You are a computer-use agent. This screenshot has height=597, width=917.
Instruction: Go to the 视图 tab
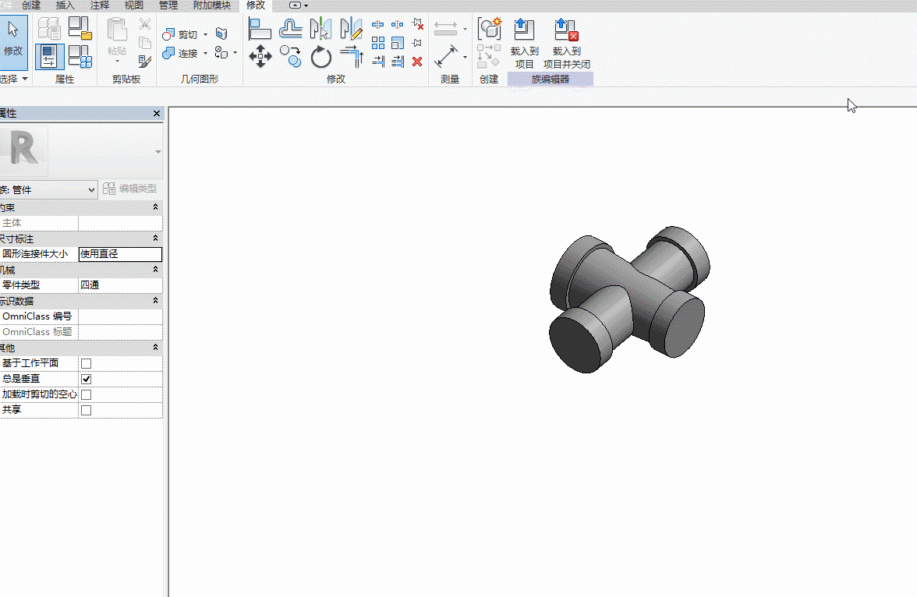click(134, 5)
